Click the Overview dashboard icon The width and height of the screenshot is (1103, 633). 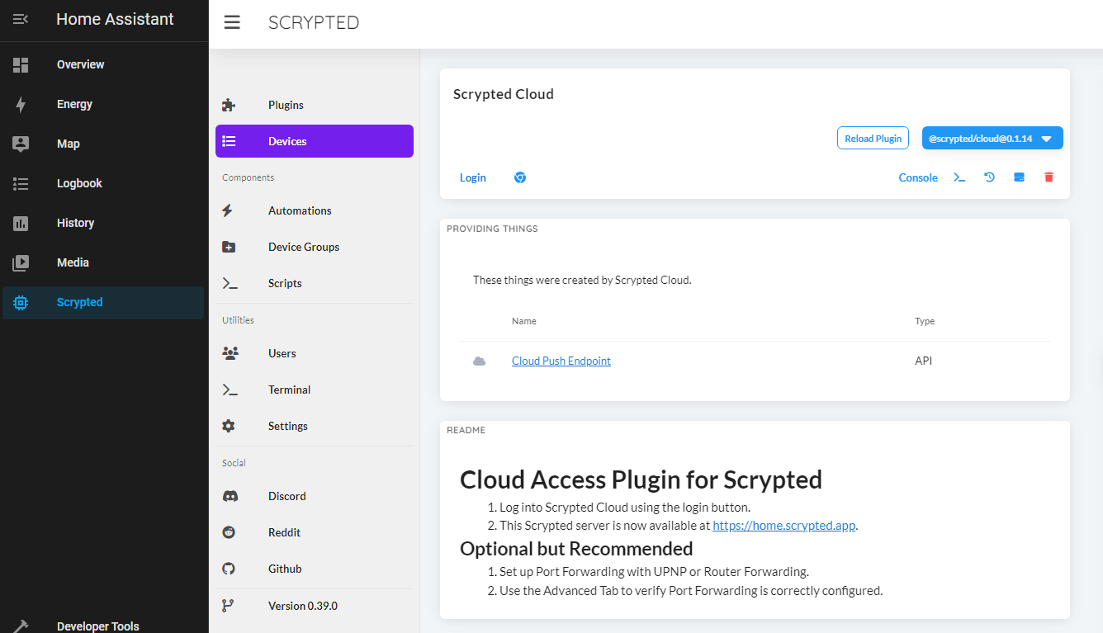(21, 64)
